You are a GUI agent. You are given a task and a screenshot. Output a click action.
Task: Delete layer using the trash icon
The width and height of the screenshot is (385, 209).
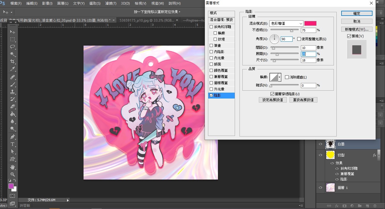click(375, 206)
